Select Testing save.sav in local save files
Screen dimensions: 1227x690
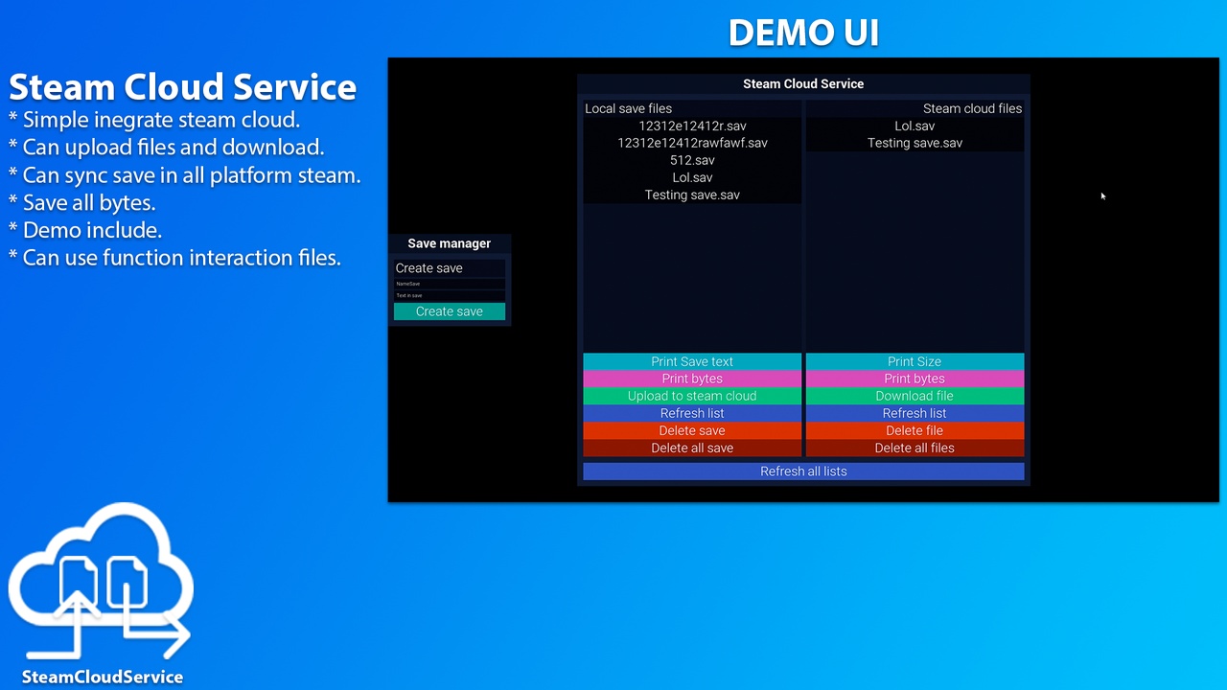point(692,195)
